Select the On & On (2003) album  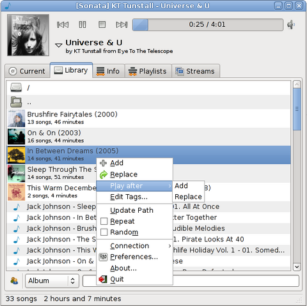[x=149, y=137]
